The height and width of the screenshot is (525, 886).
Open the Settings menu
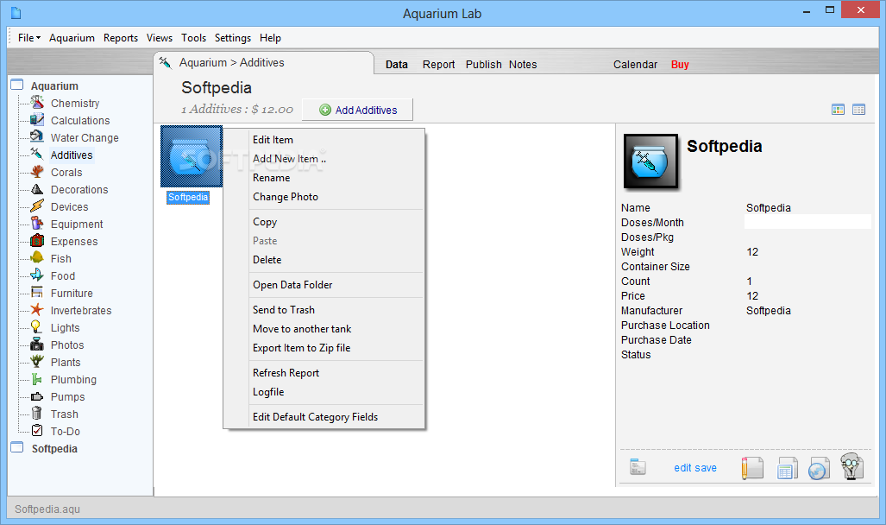pyautogui.click(x=233, y=38)
